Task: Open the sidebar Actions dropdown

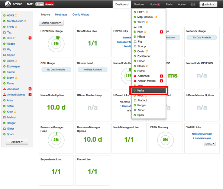Action: click(17, 142)
